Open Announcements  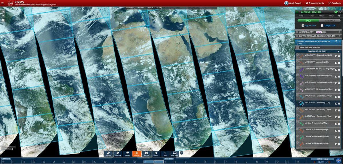pyautogui.click(x=315, y=3)
